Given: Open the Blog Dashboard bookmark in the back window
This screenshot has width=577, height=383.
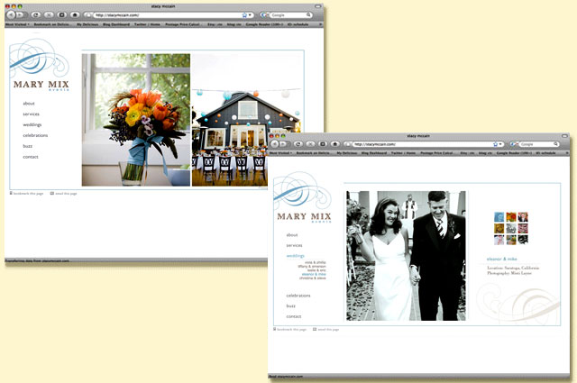Looking at the screenshot, I should [x=116, y=24].
